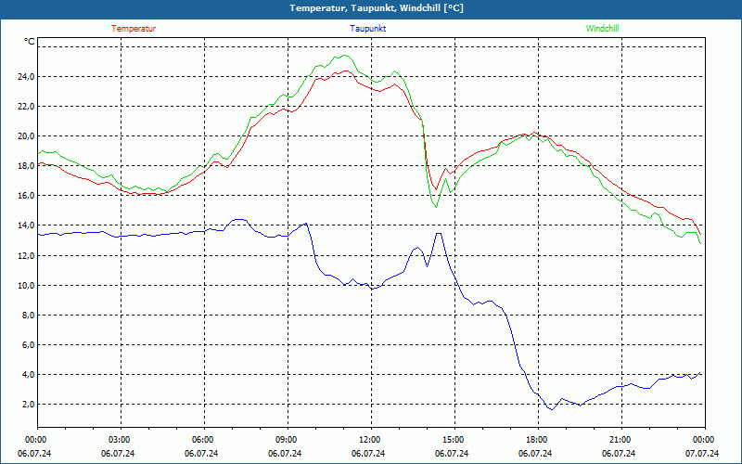This screenshot has height=464, width=742.
Task: Click the 18,0 y-axis value
Action: 26,166
